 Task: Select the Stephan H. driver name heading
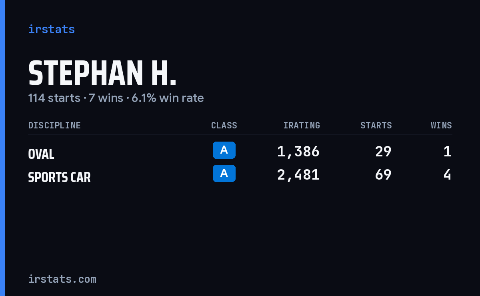tap(102, 74)
